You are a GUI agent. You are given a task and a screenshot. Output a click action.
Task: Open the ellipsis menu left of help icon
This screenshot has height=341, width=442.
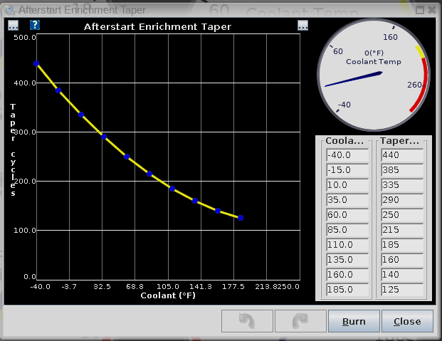pyautogui.click(x=14, y=26)
